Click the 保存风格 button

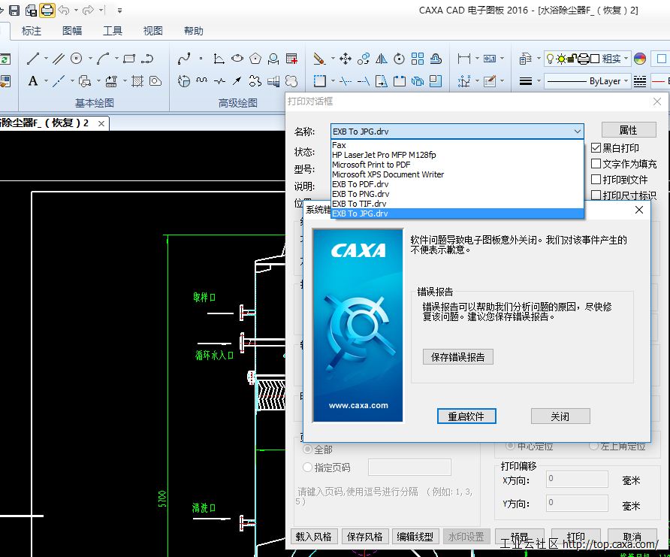tap(364, 537)
